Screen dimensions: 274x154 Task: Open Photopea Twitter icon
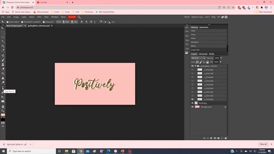(223, 17)
